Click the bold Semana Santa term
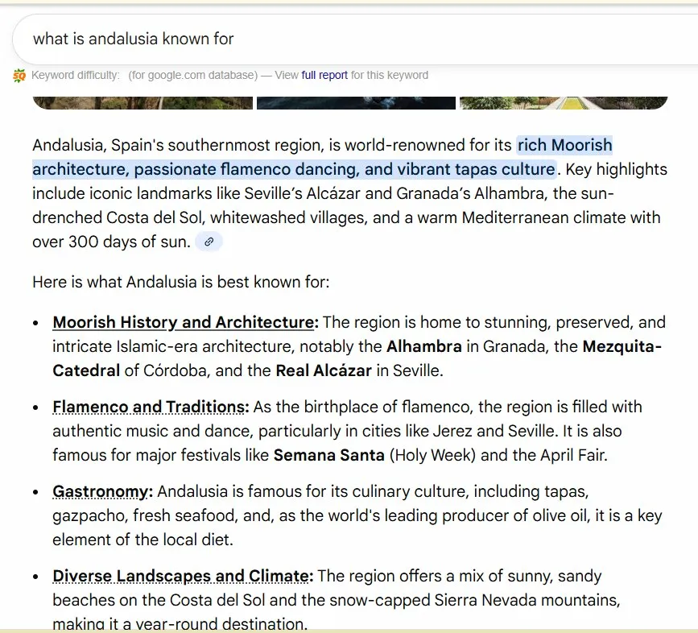Screen dimensions: 698x633 click(x=328, y=455)
